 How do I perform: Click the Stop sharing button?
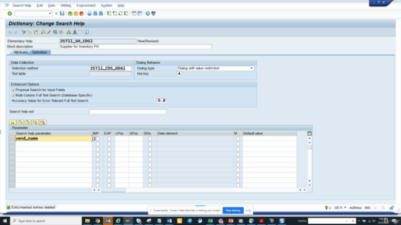pos(233,211)
